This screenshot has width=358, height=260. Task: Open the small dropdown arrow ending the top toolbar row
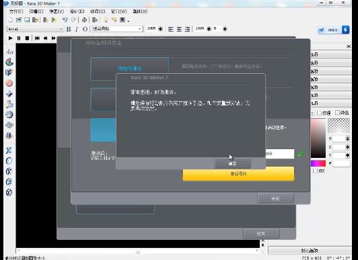pos(129,21)
